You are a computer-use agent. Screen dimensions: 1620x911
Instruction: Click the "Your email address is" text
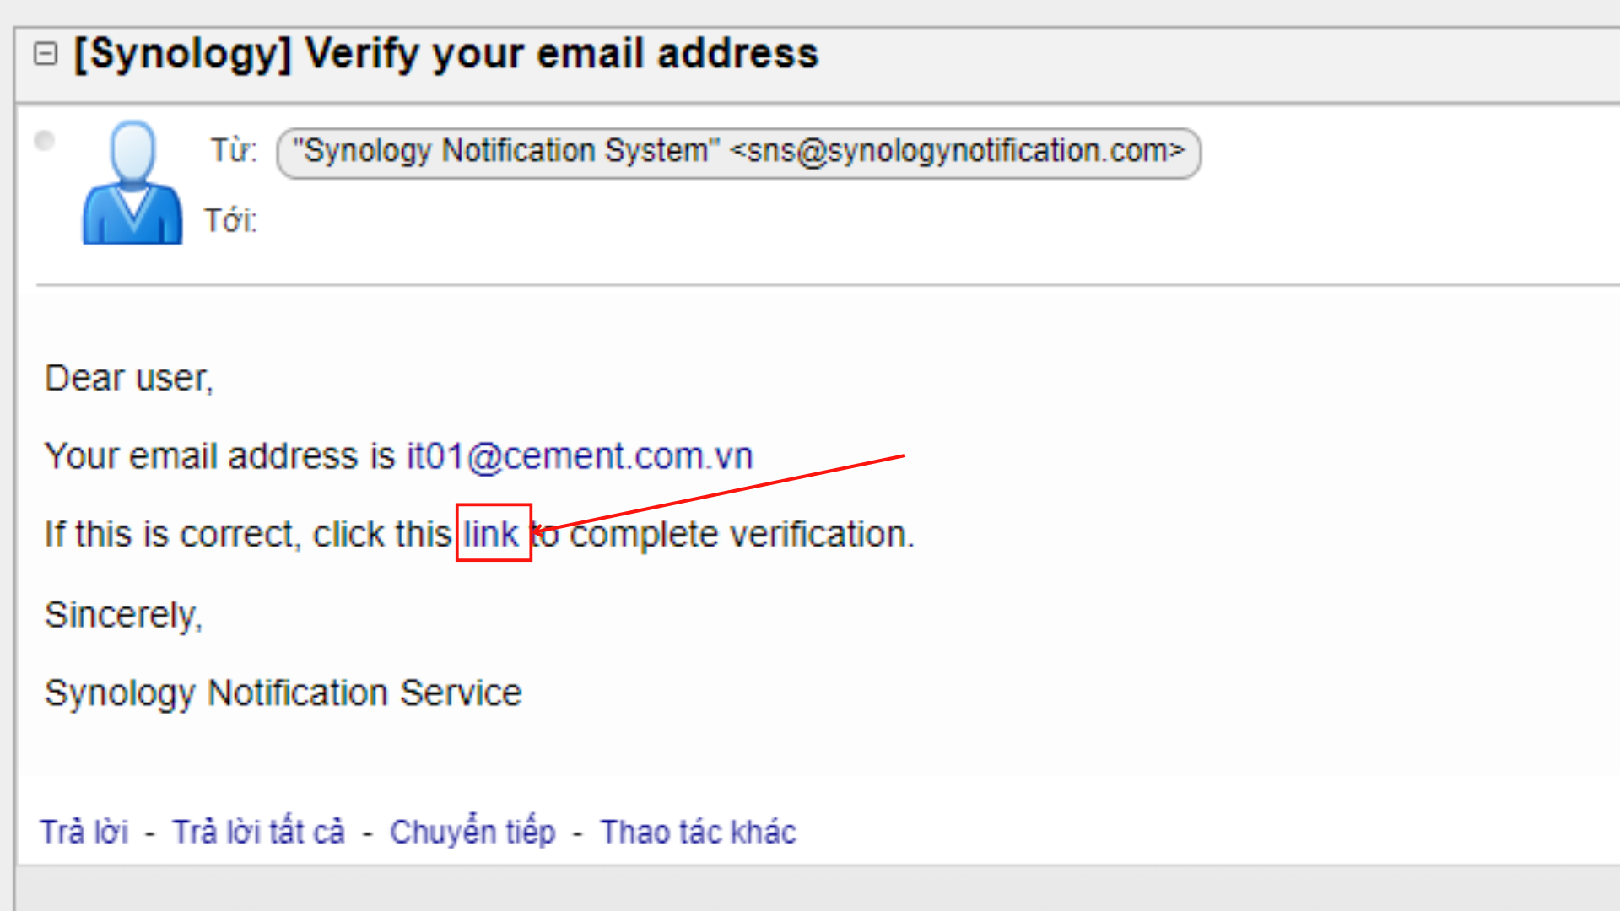(219, 456)
